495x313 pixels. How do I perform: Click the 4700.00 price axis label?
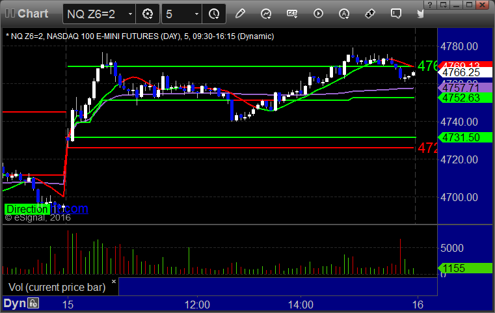(x=459, y=197)
